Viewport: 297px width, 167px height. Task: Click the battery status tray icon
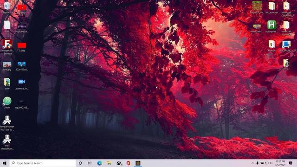click(x=262, y=163)
